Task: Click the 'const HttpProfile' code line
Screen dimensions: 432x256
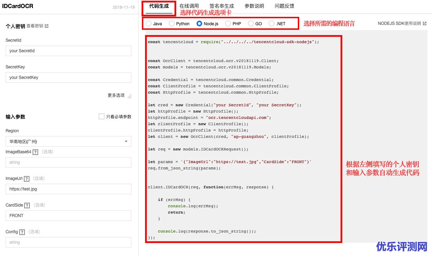Action: [213, 92]
